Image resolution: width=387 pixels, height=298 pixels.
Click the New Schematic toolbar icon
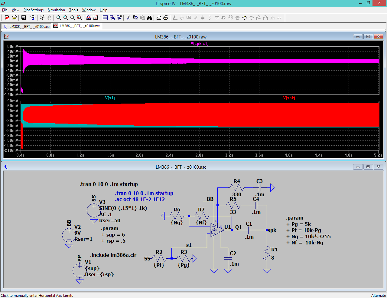[x=7, y=18]
